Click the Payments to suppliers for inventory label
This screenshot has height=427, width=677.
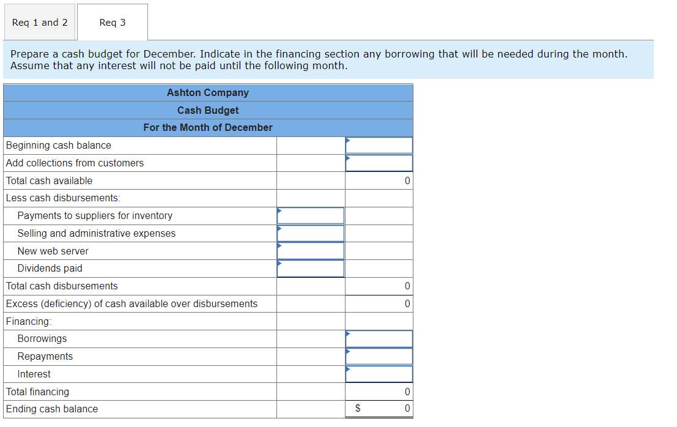(x=95, y=216)
